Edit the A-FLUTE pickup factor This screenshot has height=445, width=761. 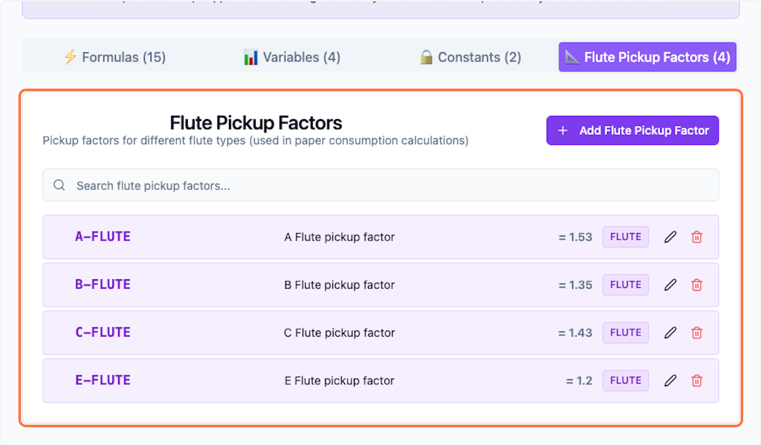pyautogui.click(x=670, y=237)
